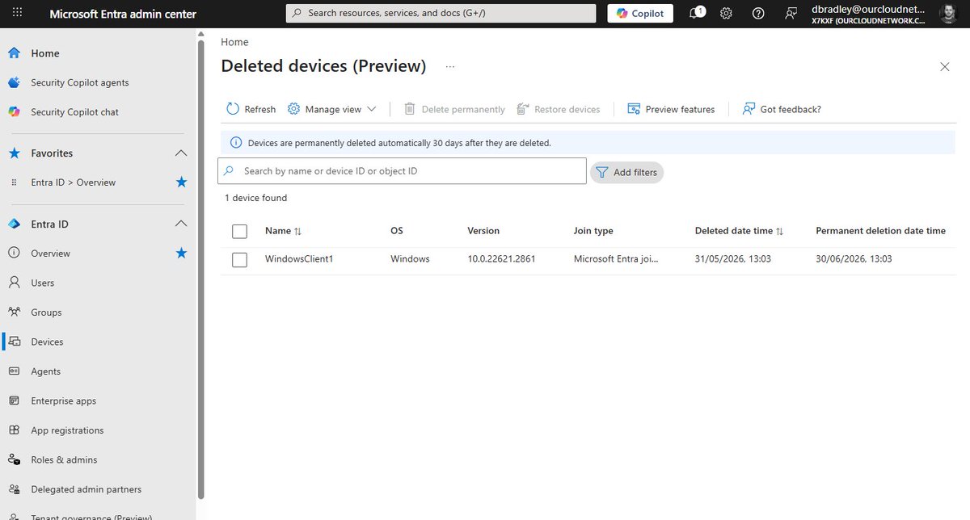This screenshot has height=520, width=970.
Task: Open the Entra ID > Overview favorite
Action: [x=73, y=182]
